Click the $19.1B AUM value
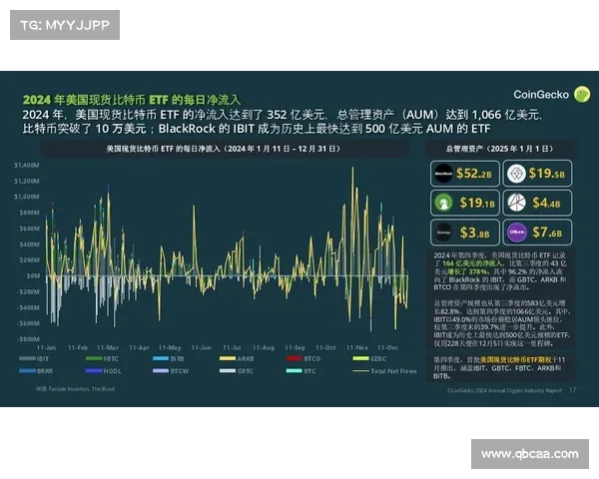 point(477,203)
